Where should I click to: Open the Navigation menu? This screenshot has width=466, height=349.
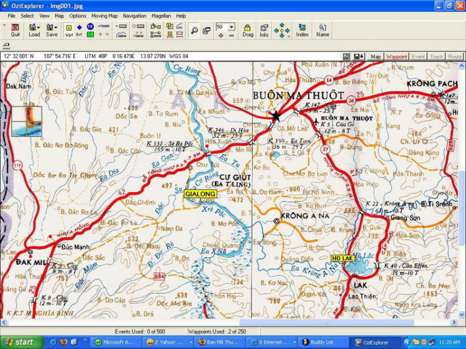pyautogui.click(x=134, y=16)
